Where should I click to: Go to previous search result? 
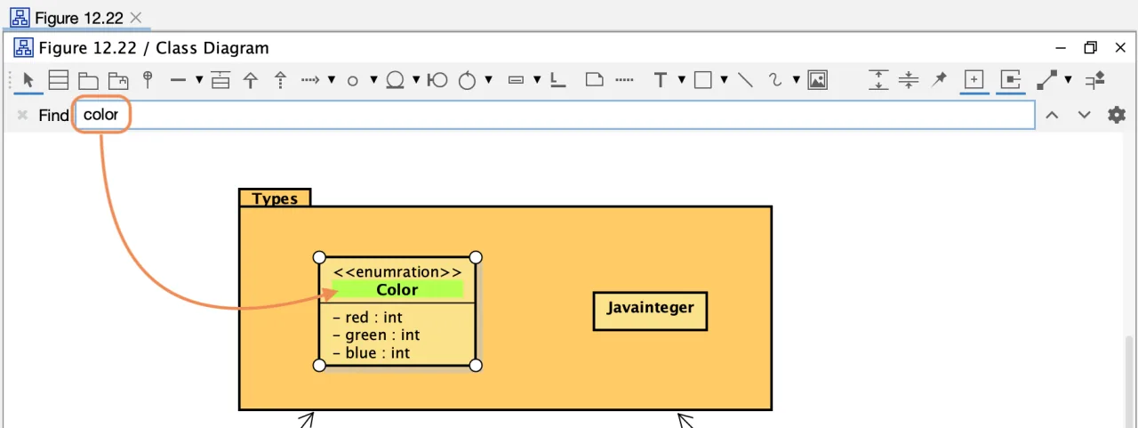1052,115
